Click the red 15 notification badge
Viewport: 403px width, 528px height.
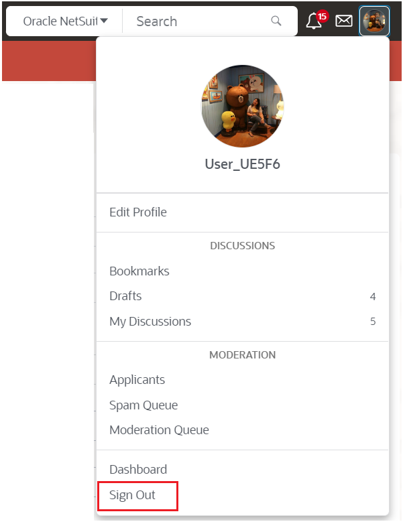[x=322, y=16]
